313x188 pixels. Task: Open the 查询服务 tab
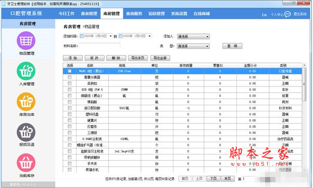pos(134,14)
